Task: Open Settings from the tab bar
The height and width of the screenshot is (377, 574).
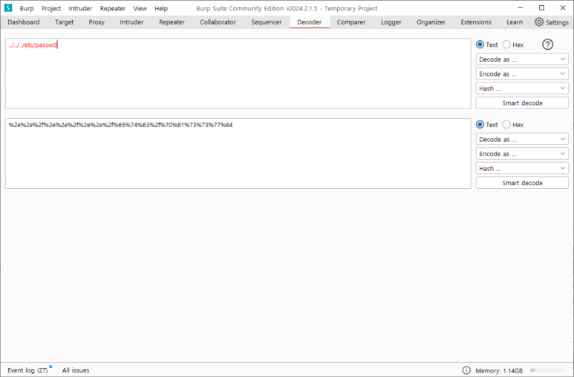Action: (552, 22)
